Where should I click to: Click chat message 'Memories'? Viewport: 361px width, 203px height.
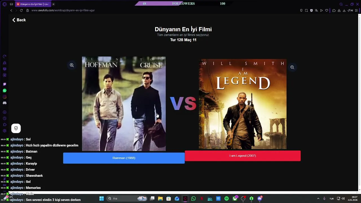click(33, 188)
